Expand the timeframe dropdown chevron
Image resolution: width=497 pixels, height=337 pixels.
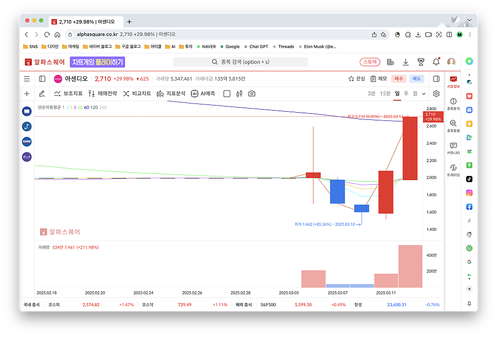tap(423, 94)
